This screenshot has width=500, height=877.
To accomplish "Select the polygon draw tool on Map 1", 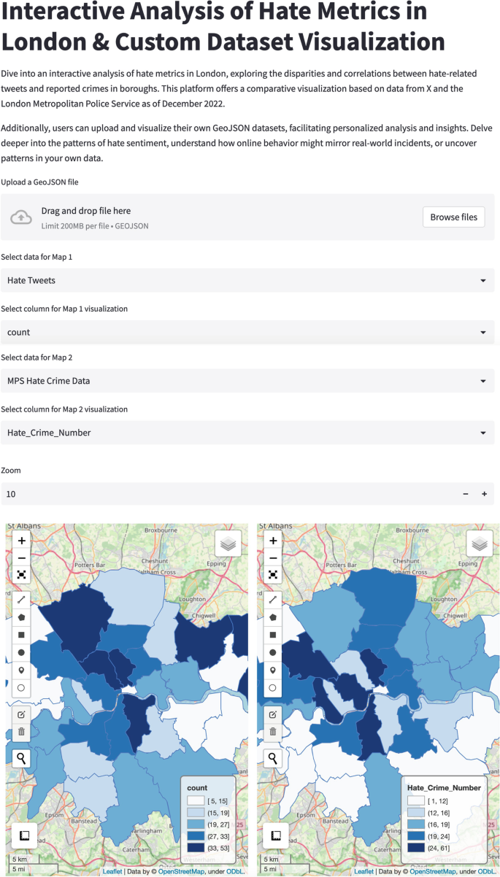I will [20, 617].
